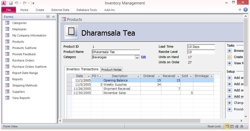Open the Forms navigation pane menu dropdown

[x=48, y=17]
